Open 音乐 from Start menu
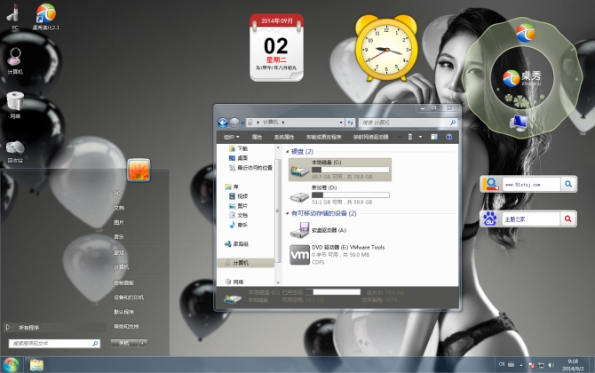Screen dimensions: 595x373 119,237
